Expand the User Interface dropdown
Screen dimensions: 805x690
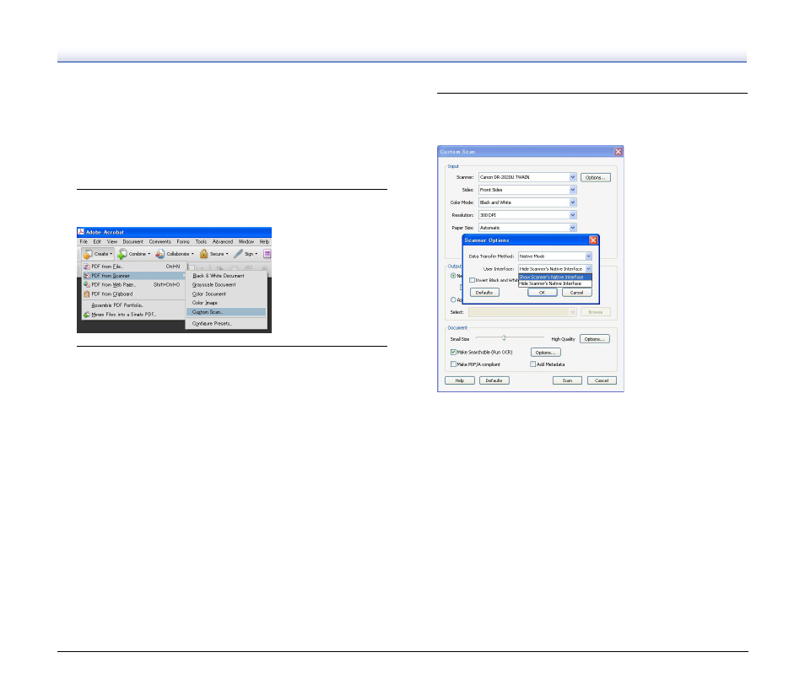click(x=588, y=269)
